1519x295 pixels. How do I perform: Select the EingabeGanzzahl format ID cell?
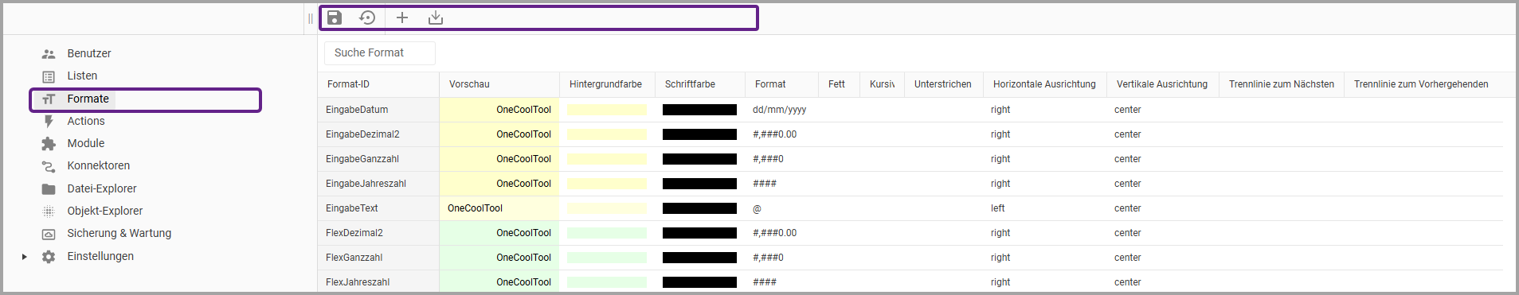(x=378, y=159)
